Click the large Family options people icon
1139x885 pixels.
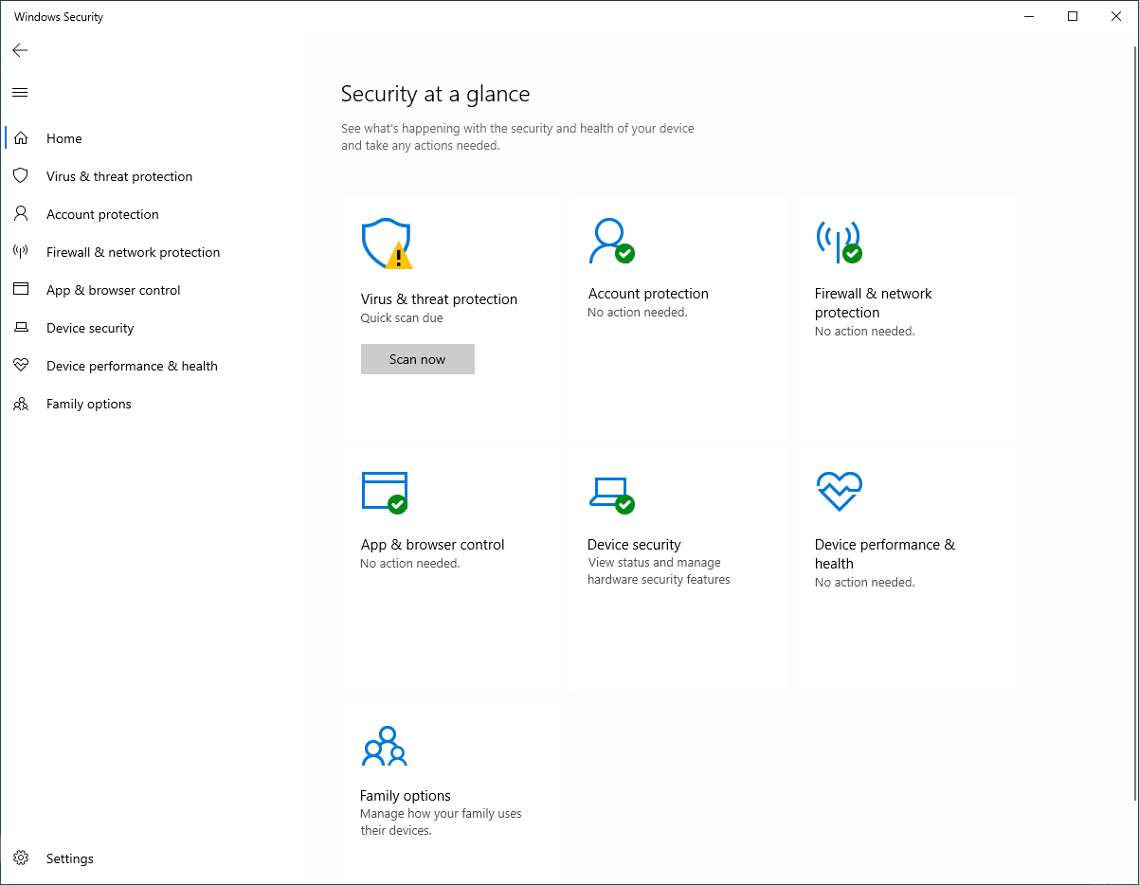(x=384, y=746)
